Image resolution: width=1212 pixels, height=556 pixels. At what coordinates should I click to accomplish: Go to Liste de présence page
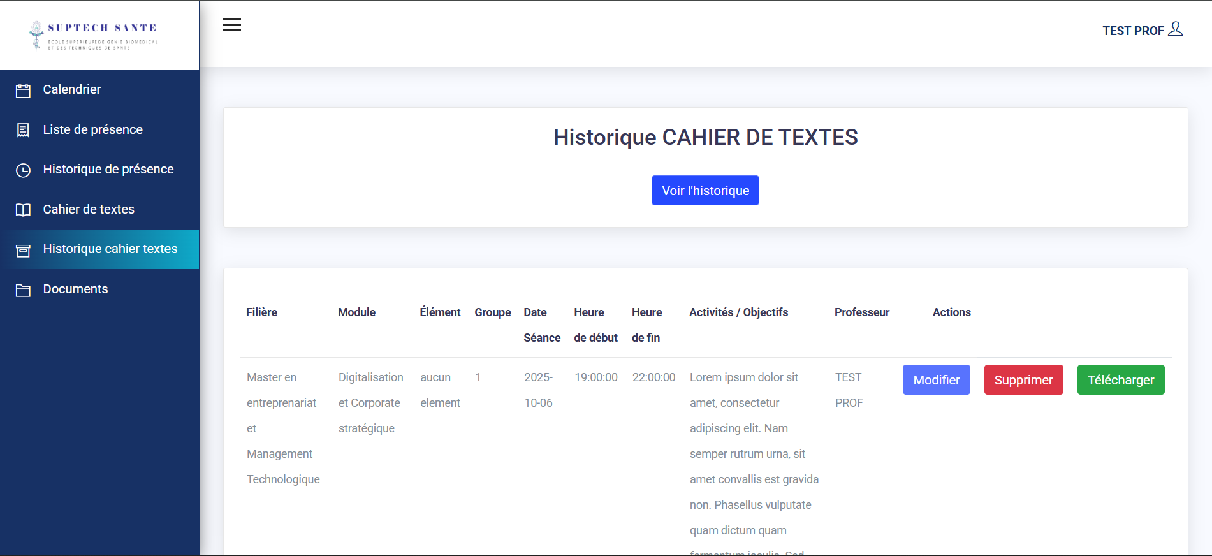(93, 130)
